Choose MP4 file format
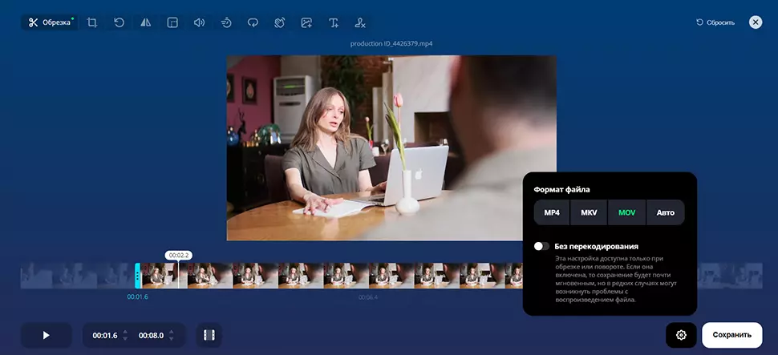The width and height of the screenshot is (778, 355). (x=552, y=212)
